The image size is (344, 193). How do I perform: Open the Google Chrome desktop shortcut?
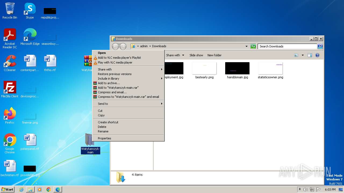coord(10,143)
